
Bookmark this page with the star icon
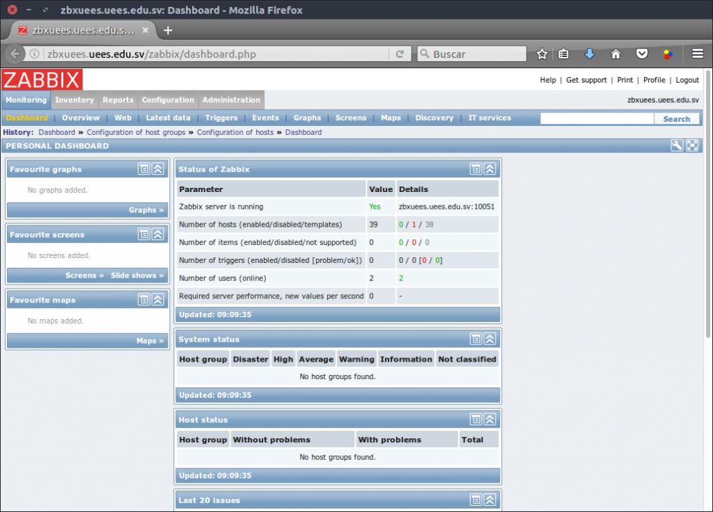coord(542,54)
